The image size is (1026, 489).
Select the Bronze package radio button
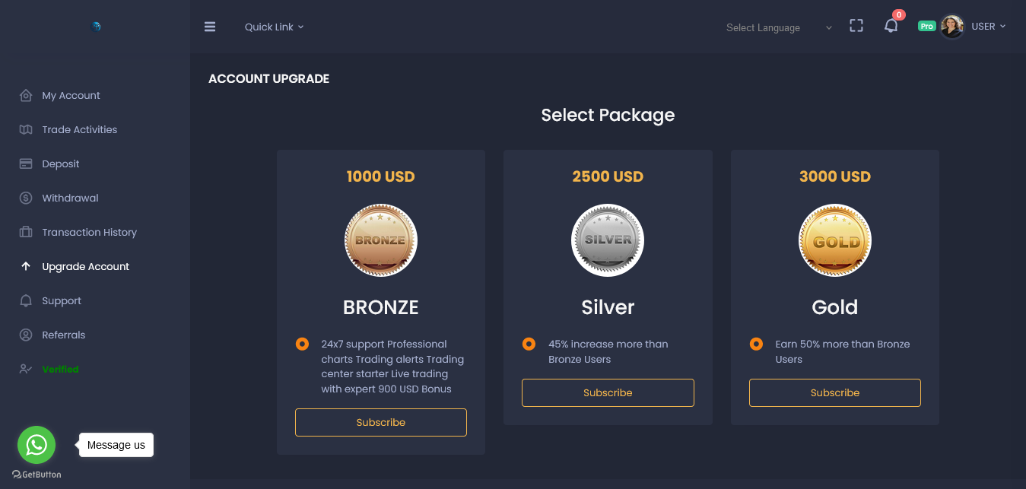(x=302, y=344)
